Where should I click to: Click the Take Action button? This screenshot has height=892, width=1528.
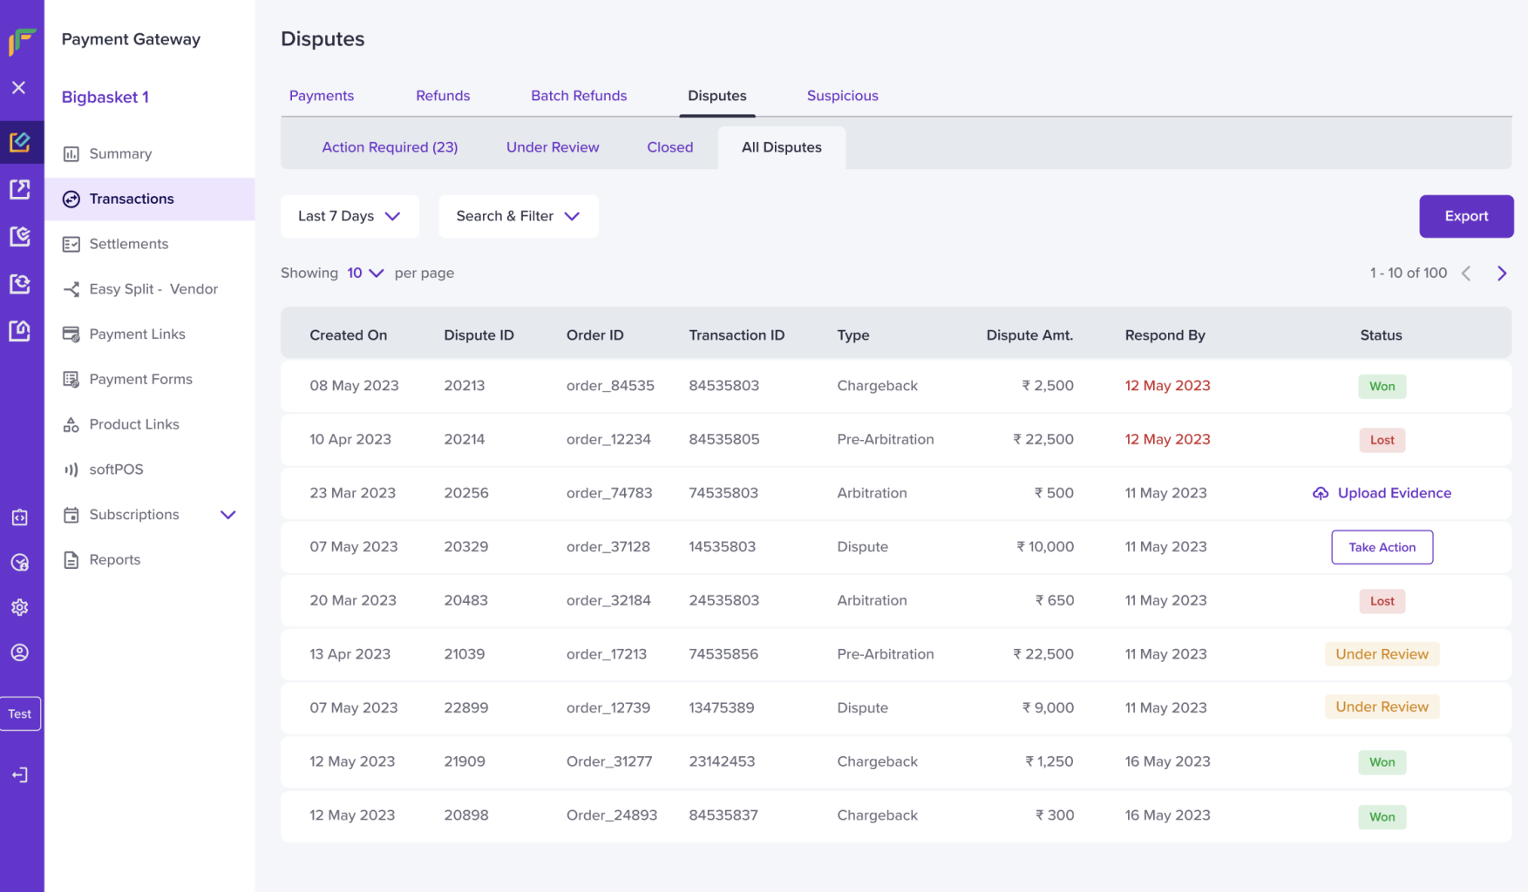tap(1382, 547)
